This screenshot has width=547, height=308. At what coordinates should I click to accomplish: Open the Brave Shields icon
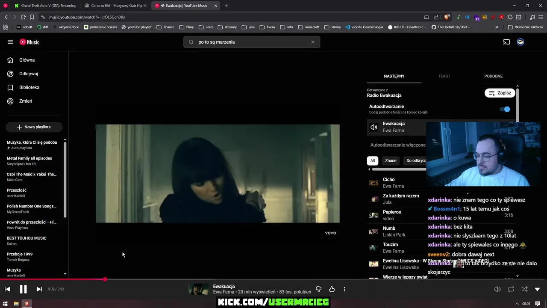point(447,17)
